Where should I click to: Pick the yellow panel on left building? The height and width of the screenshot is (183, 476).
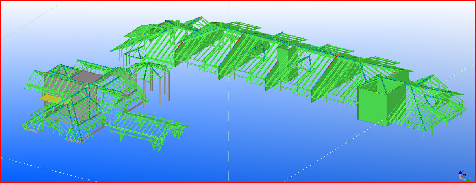point(48,98)
